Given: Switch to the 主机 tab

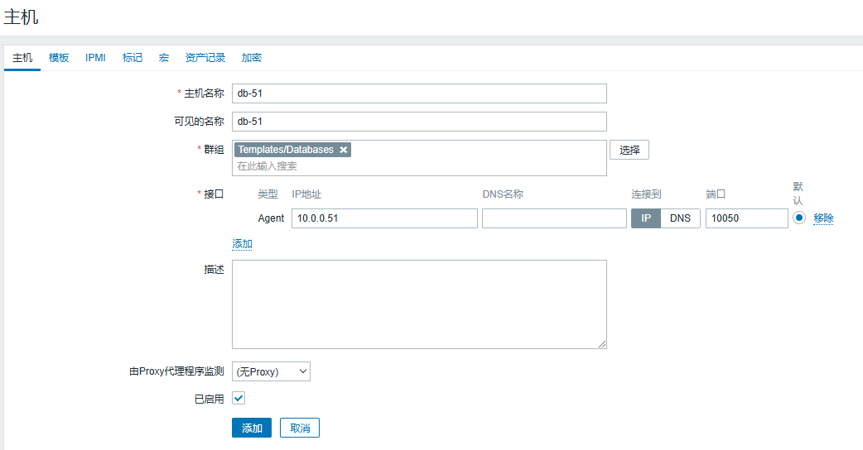Looking at the screenshot, I should (x=22, y=58).
